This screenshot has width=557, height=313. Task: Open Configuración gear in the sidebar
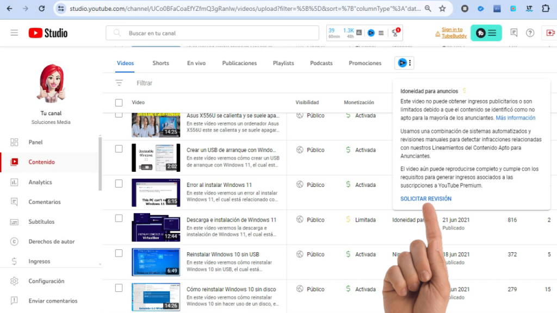click(x=46, y=281)
